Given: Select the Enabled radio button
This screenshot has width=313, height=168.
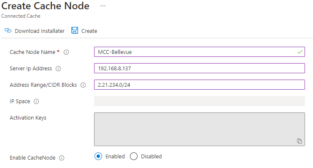Looking at the screenshot, I should click(98, 157).
